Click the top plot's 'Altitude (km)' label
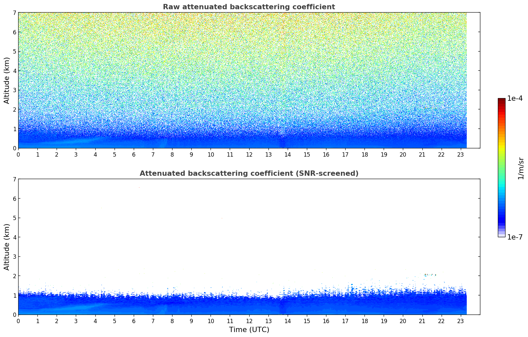 coord(7,80)
